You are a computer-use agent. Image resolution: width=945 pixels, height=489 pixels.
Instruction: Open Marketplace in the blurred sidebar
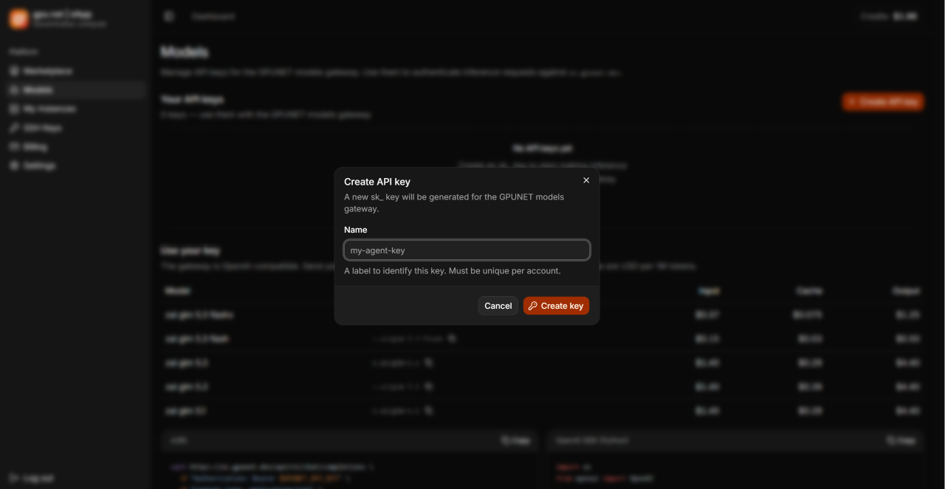(74, 71)
